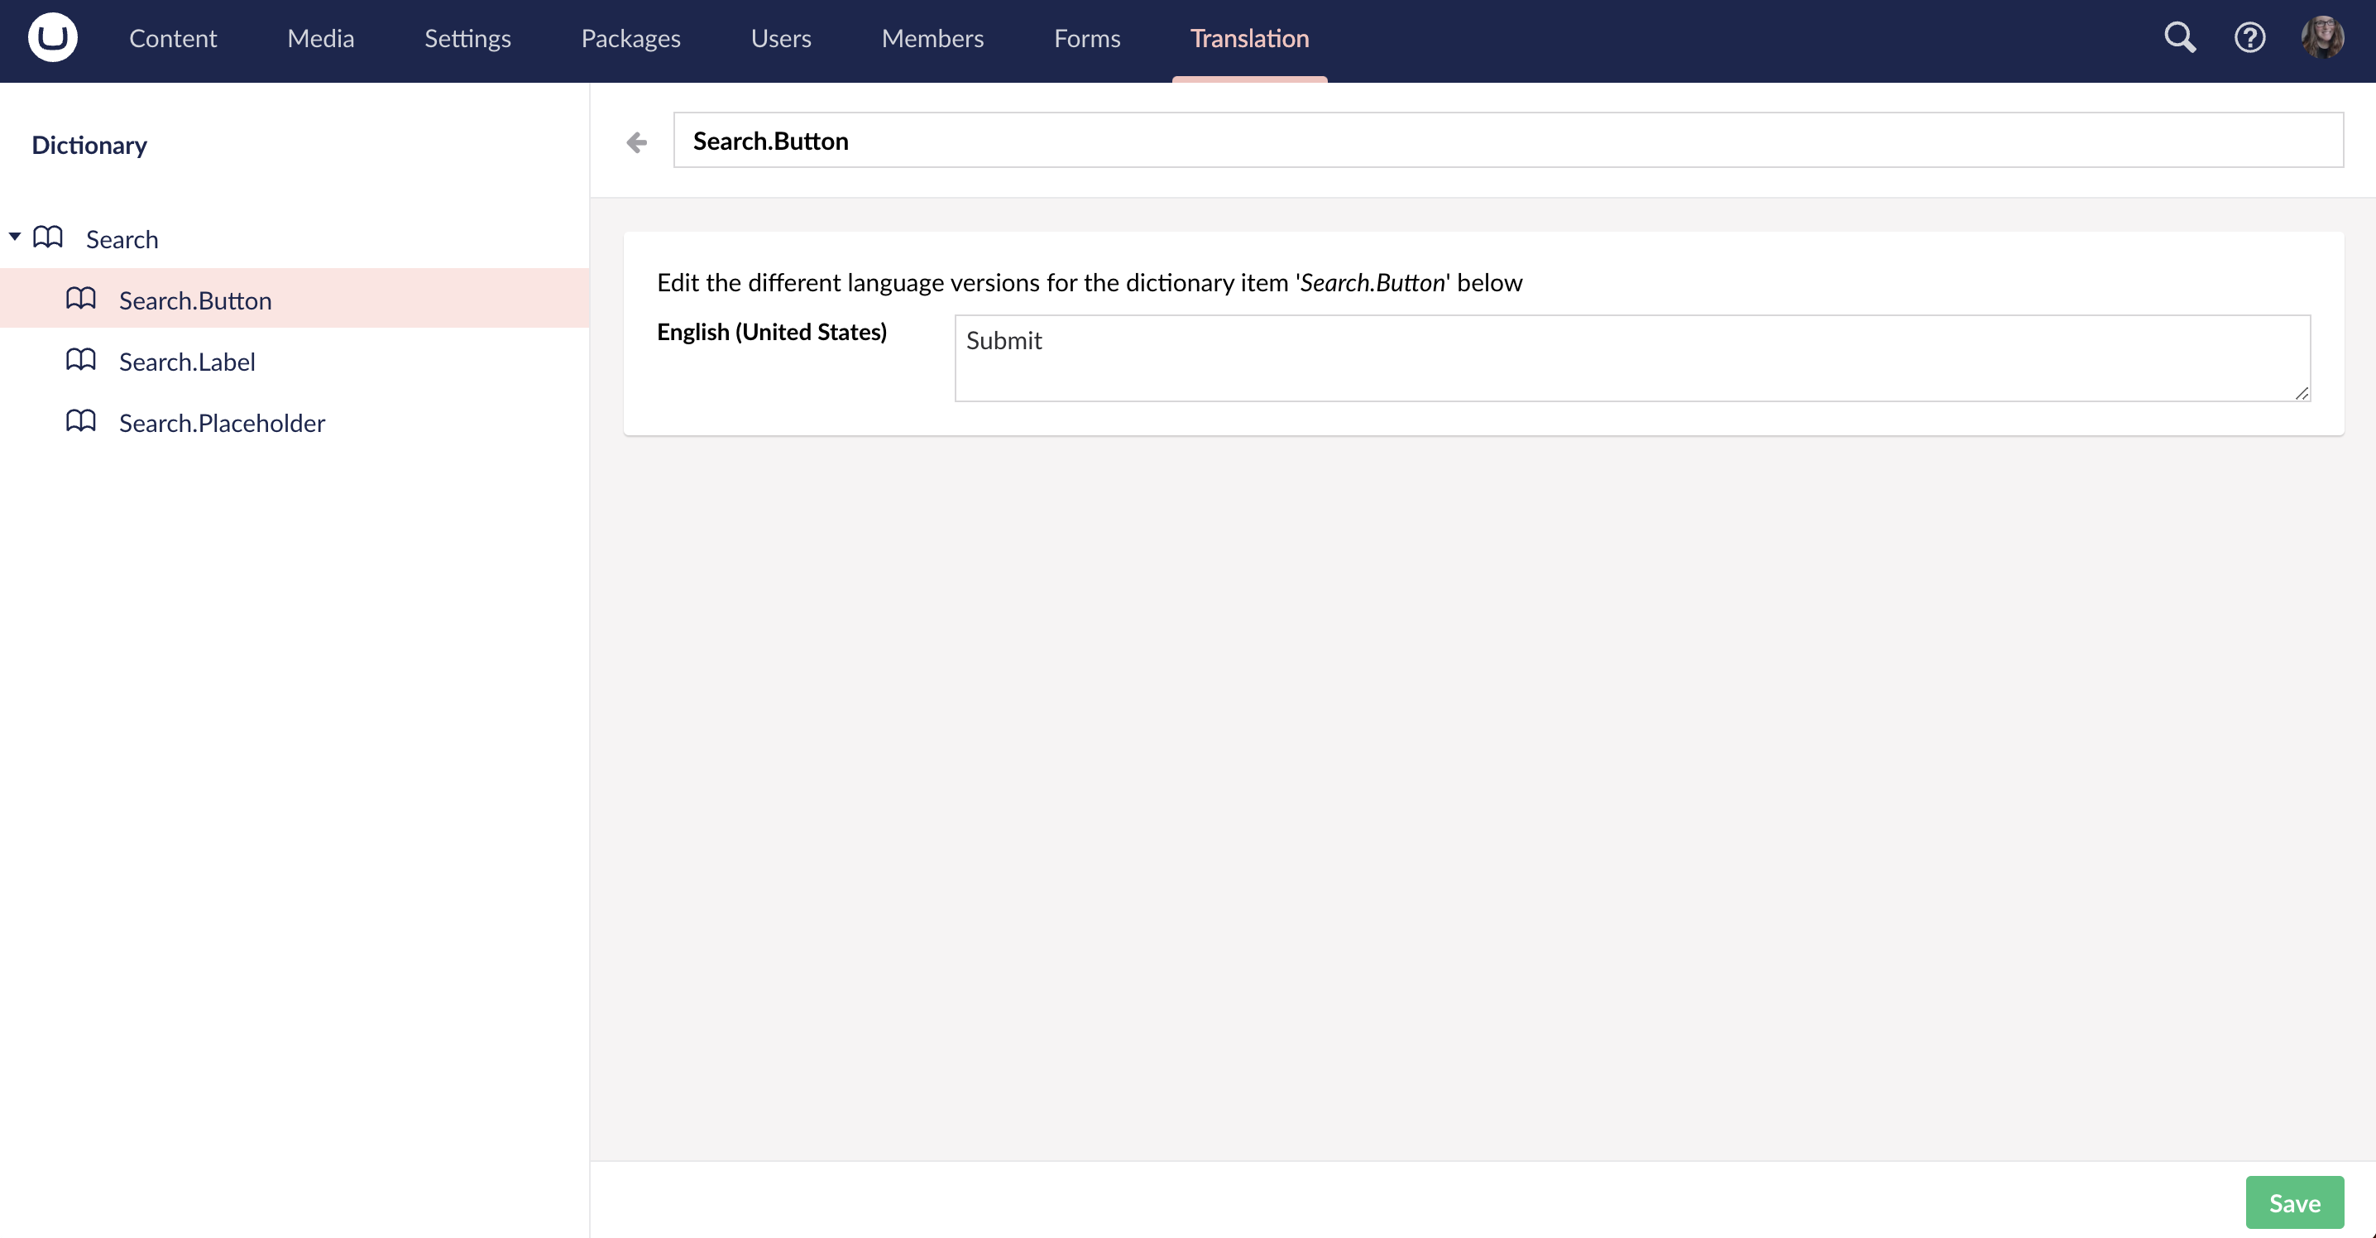Click the book icon beside Search.Placeholder
This screenshot has height=1238, width=2376.
pos(81,421)
